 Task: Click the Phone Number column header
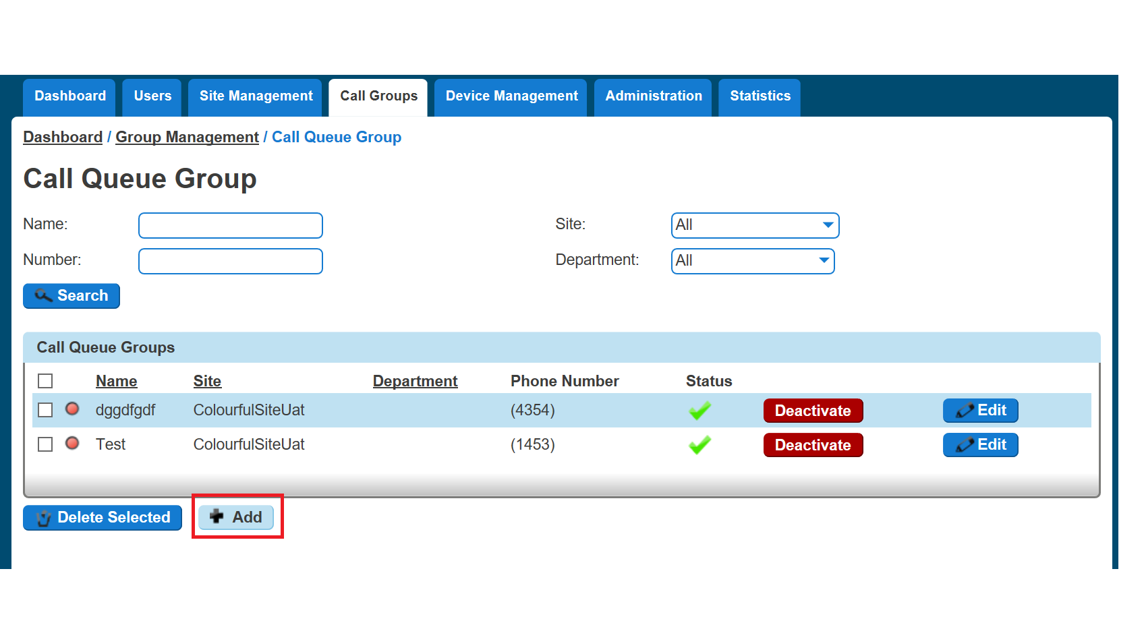(x=565, y=382)
